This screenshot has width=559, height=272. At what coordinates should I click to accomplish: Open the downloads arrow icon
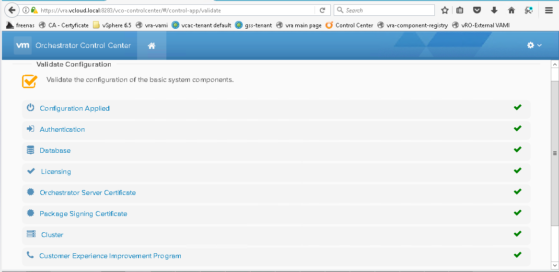coord(494,11)
